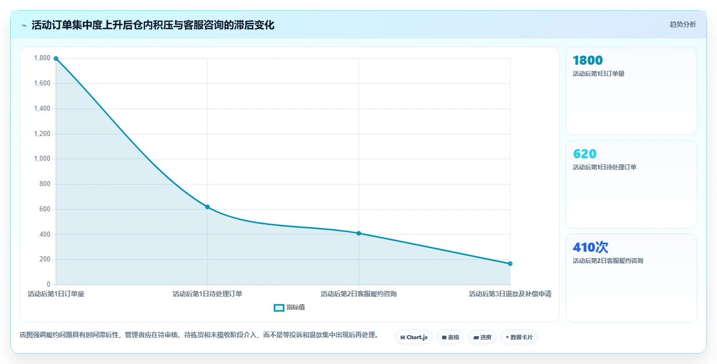Image resolution: width=717 pixels, height=364 pixels.
Task: Select the 进度 tag button
Action: [482, 337]
